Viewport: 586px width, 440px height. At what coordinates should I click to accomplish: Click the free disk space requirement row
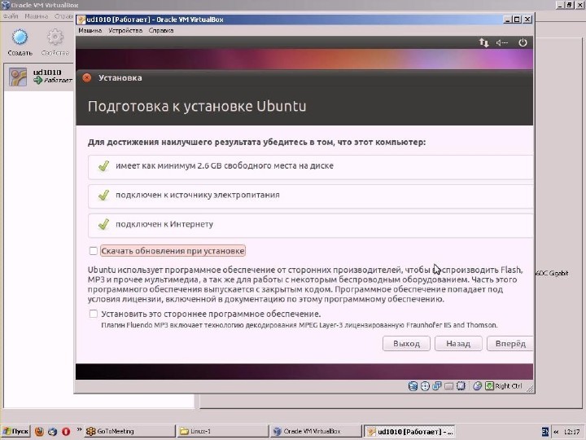coord(311,165)
